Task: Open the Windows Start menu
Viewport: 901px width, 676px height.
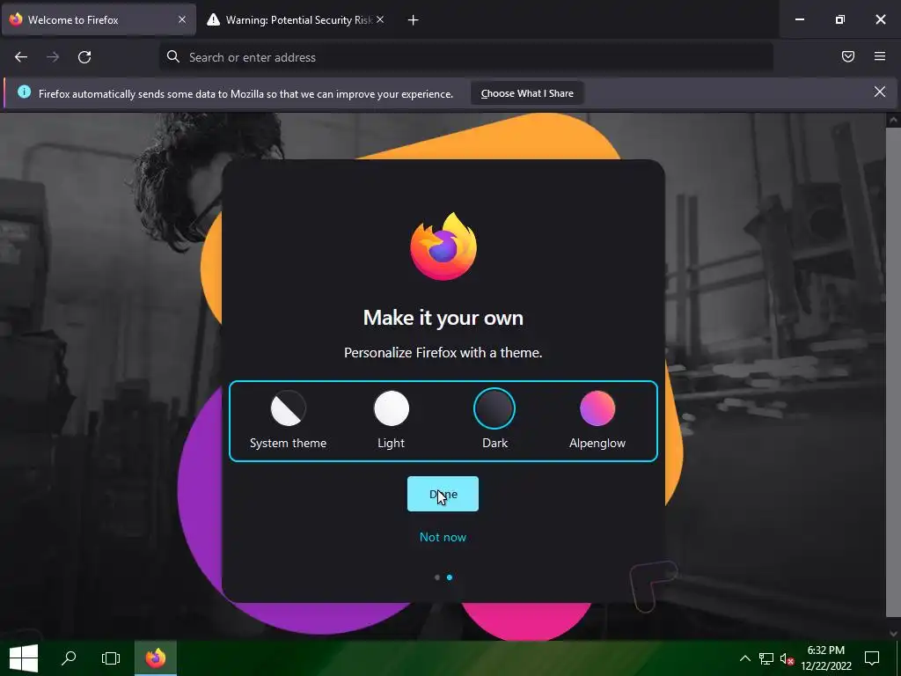Action: 24,658
